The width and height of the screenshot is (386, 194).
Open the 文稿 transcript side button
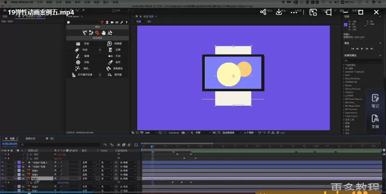point(375,121)
